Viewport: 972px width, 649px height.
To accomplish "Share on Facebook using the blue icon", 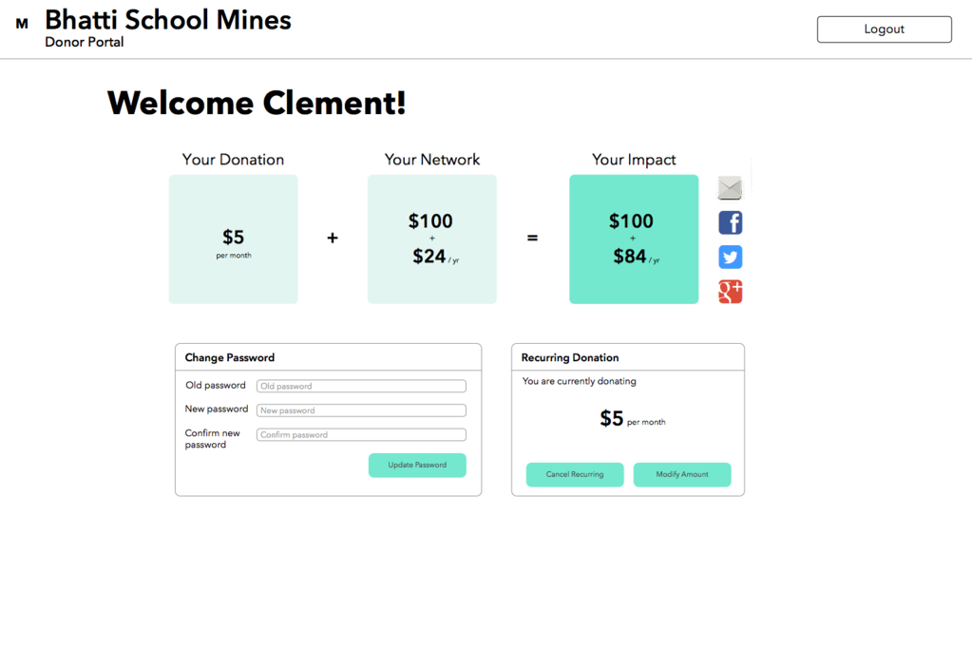I will click(x=731, y=222).
